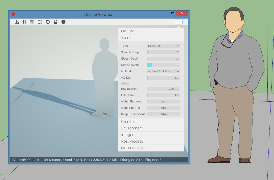
Task: Open the GI Mode Ambient Occlusion dropdown
Action: (x=164, y=71)
